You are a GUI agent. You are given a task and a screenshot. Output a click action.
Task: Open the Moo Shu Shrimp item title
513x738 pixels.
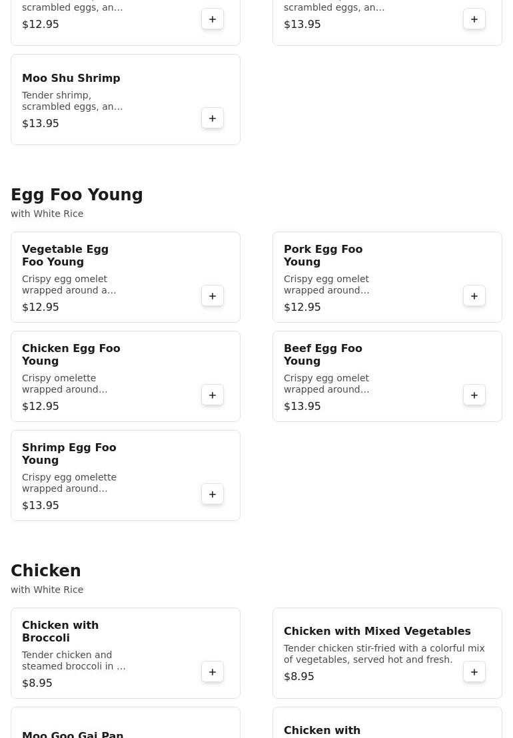tap(71, 79)
